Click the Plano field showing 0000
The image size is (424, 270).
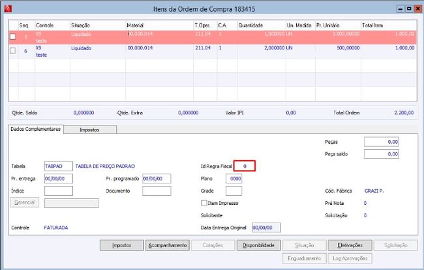tap(234, 178)
